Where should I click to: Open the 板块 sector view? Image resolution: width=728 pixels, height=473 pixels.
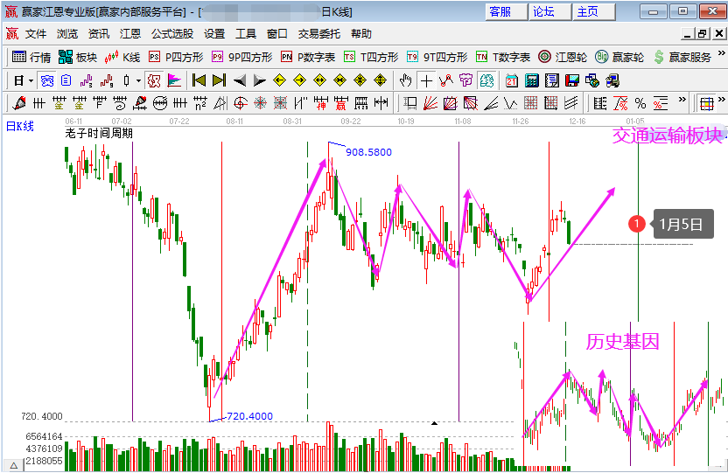pyautogui.click(x=78, y=57)
